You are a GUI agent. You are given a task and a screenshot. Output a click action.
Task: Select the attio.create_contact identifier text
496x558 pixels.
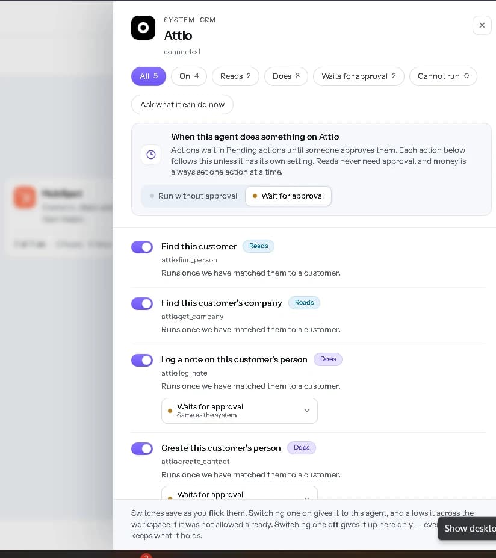[196, 462]
